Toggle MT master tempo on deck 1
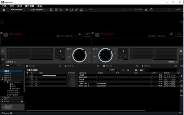The height and width of the screenshot is (115, 184). coord(89,61)
